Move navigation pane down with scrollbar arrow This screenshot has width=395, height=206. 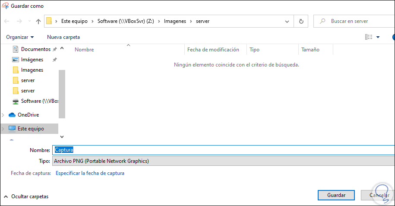[x=62, y=137]
